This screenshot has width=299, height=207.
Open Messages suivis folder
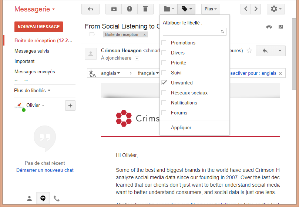(32, 51)
